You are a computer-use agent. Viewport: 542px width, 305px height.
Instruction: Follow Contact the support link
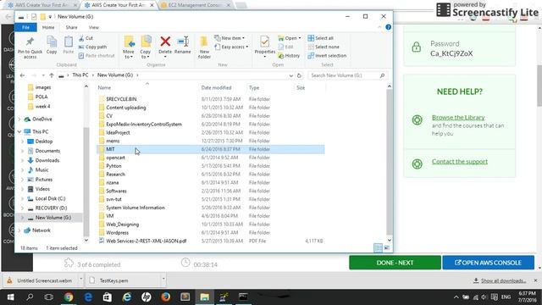coord(459,162)
